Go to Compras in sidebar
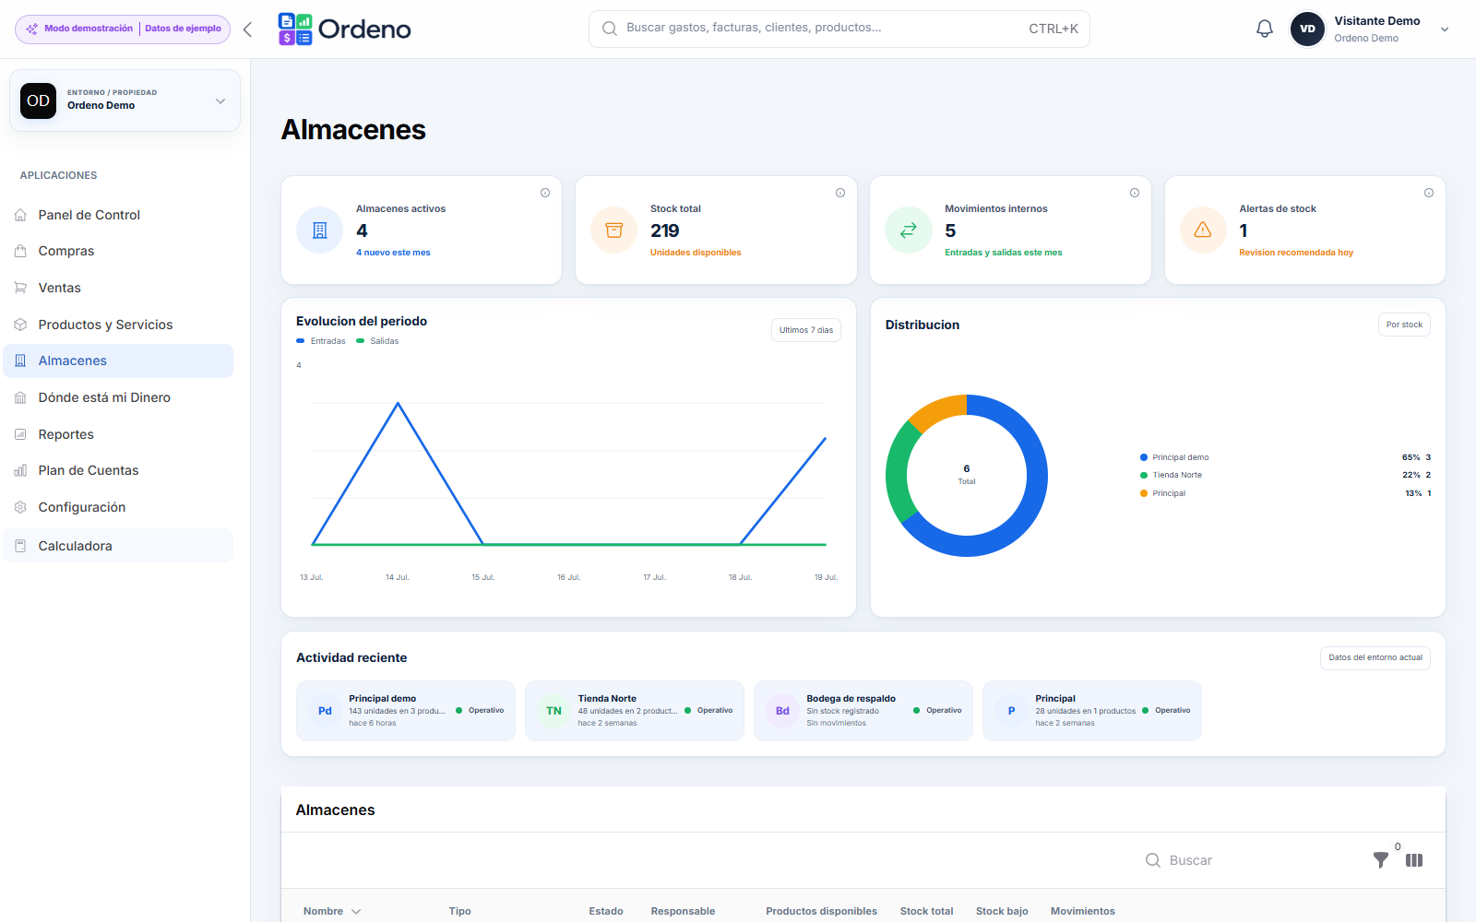Screen dimensions: 1476x922 pos(118,251)
